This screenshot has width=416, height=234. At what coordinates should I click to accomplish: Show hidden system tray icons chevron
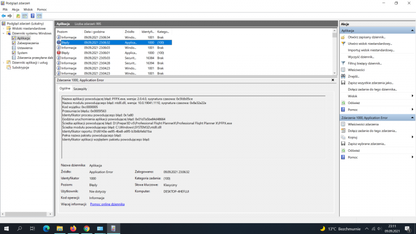[x=367, y=229]
